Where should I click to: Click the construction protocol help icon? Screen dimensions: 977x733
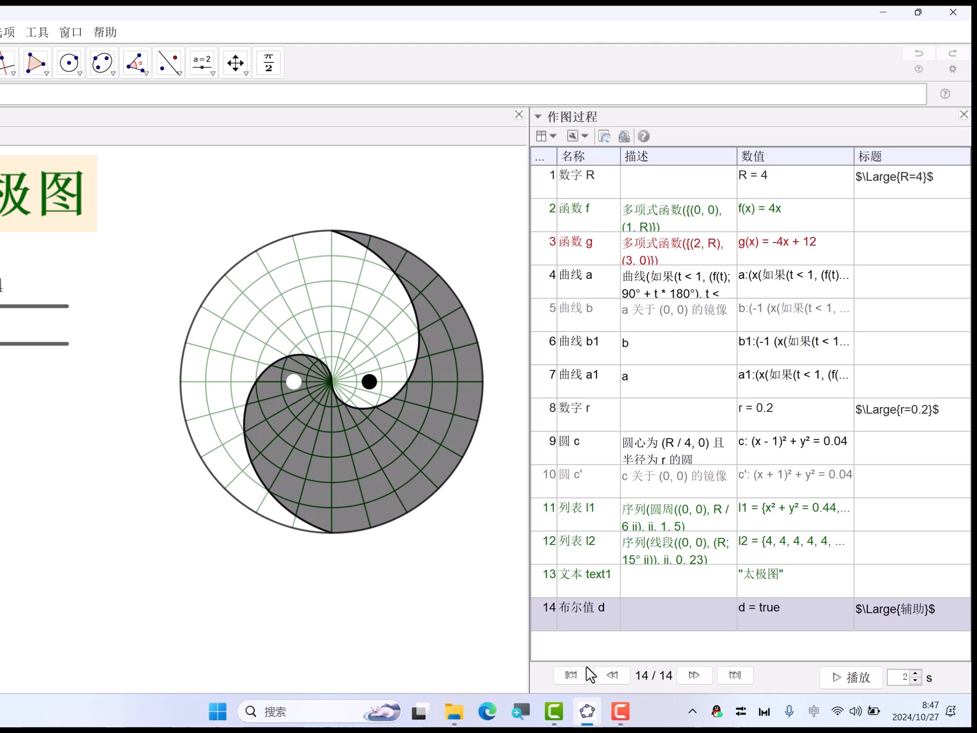pos(643,136)
